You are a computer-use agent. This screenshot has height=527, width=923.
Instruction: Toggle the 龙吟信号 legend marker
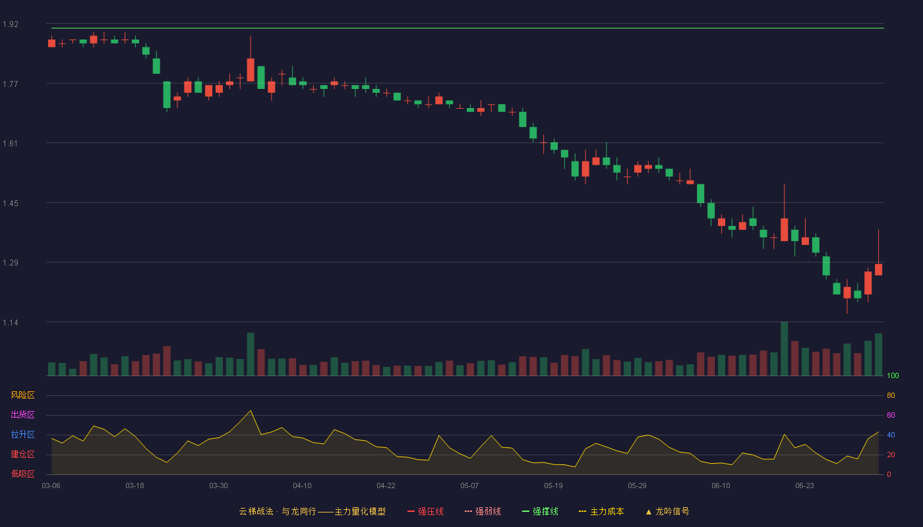667,511
